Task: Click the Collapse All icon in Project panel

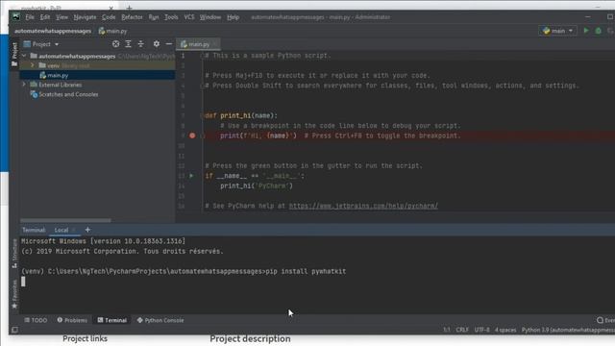Action: pyautogui.click(x=141, y=44)
